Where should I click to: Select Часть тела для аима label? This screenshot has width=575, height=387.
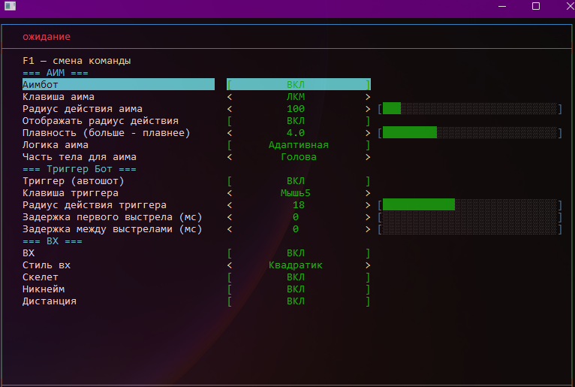point(80,157)
